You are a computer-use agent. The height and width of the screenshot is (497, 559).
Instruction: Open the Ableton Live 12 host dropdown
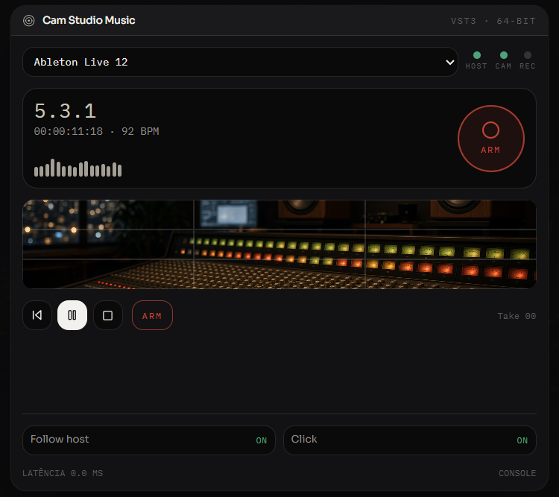[x=240, y=62]
